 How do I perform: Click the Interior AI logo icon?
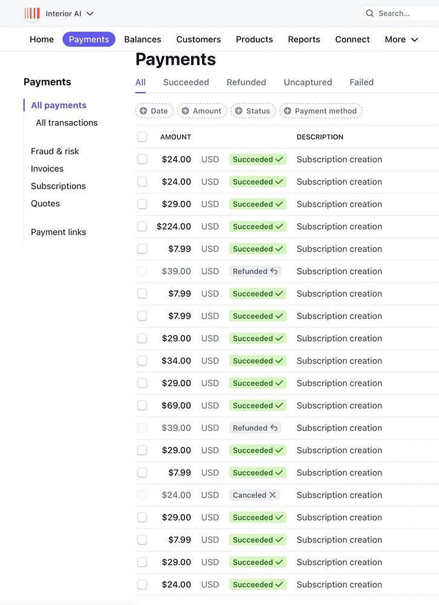click(x=32, y=13)
